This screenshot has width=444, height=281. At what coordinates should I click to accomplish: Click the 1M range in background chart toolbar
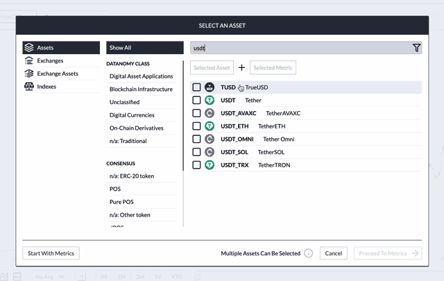(x=121, y=277)
